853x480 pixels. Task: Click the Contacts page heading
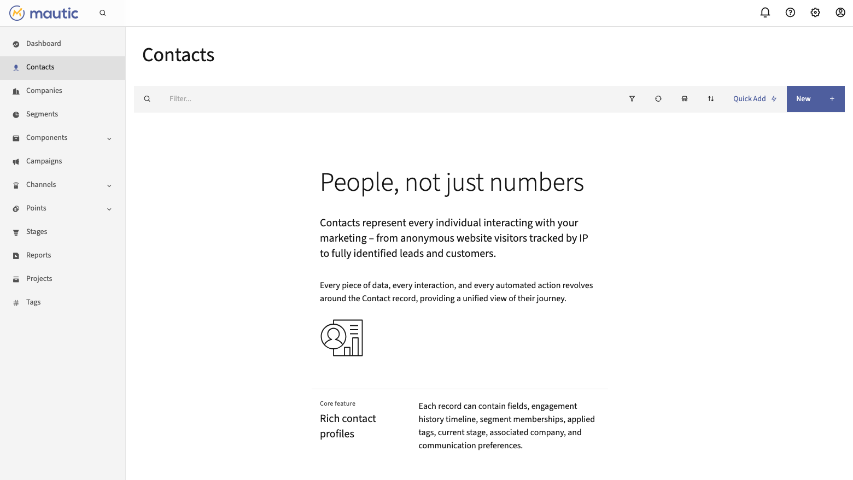click(x=178, y=55)
